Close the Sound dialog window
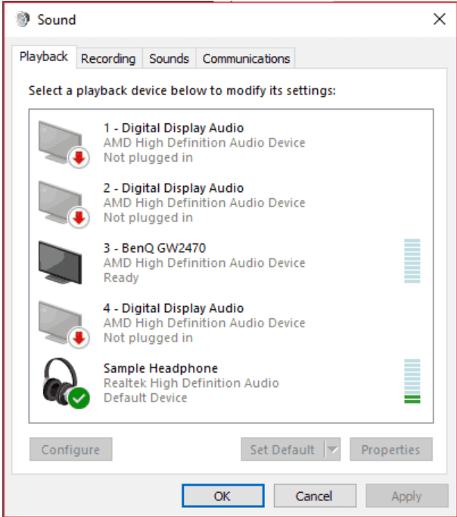The width and height of the screenshot is (457, 517). 439,20
